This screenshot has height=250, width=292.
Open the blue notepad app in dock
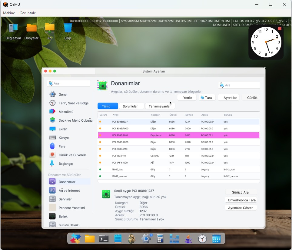[118, 239]
